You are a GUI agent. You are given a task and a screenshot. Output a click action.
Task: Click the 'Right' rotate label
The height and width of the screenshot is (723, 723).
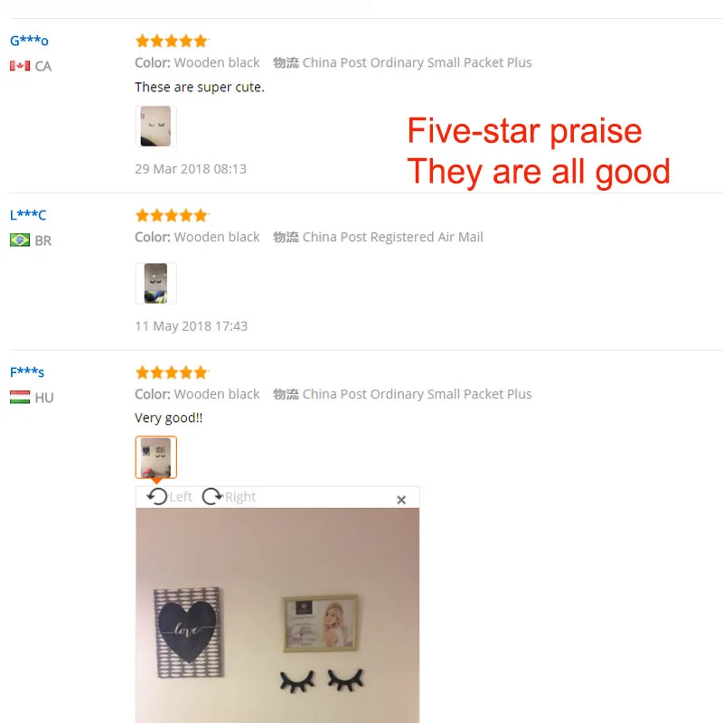click(x=240, y=497)
